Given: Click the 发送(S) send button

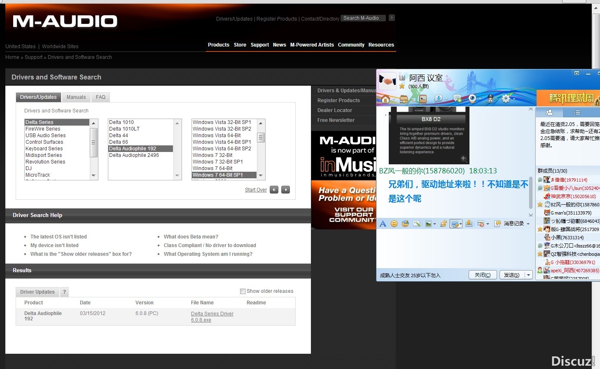Looking at the screenshot, I should pyautogui.click(x=512, y=275).
